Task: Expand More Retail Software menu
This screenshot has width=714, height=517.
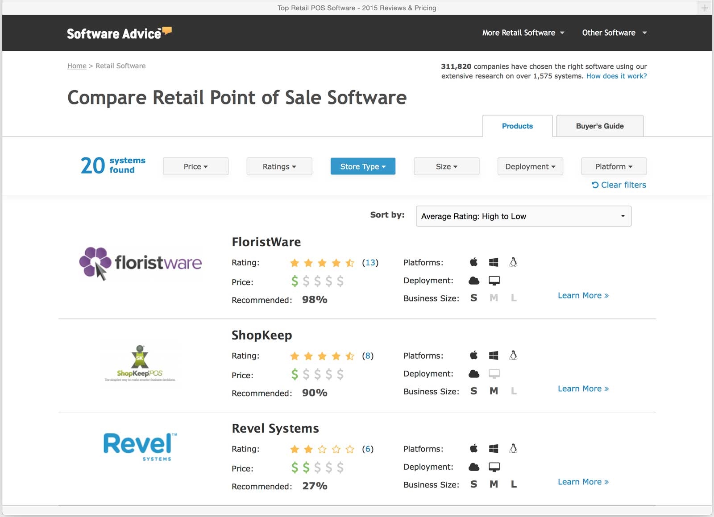Action: point(523,33)
